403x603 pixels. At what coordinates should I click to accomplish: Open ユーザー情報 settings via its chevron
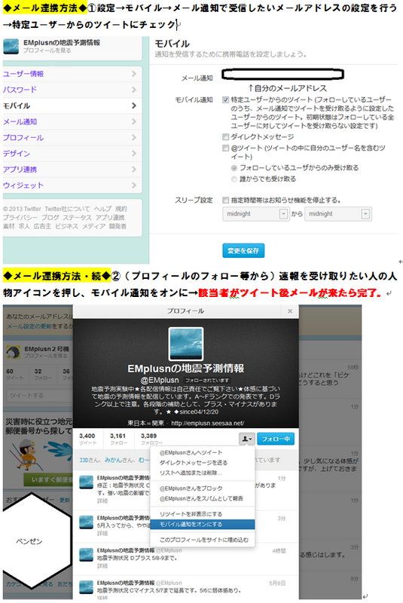[133, 73]
